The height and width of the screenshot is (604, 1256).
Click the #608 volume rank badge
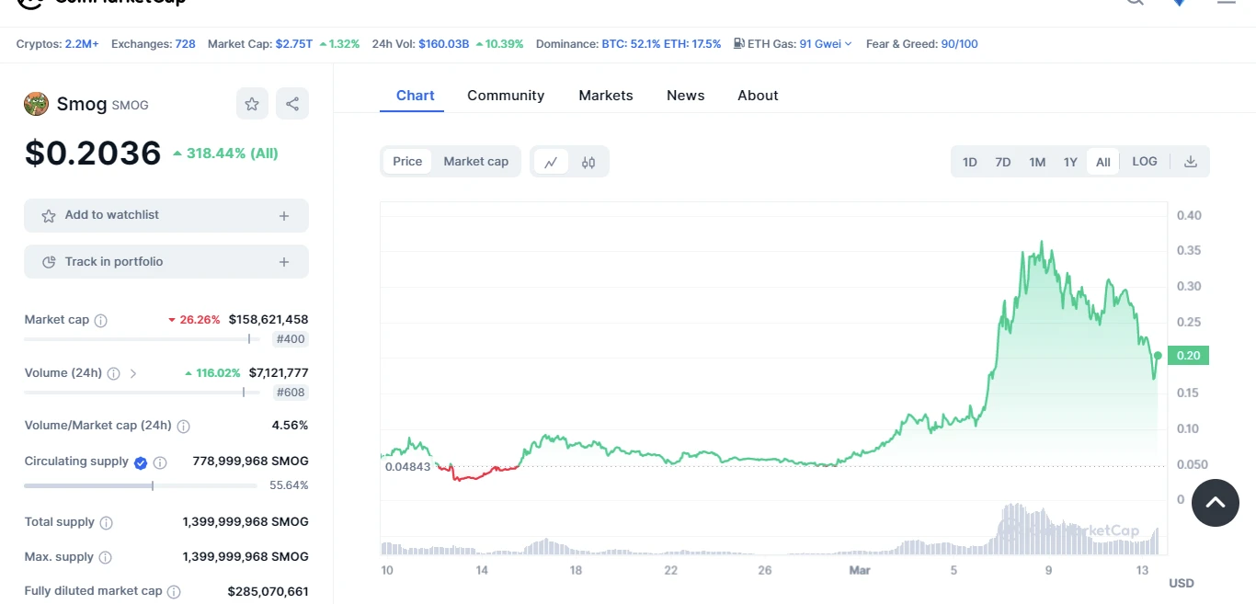point(291,393)
